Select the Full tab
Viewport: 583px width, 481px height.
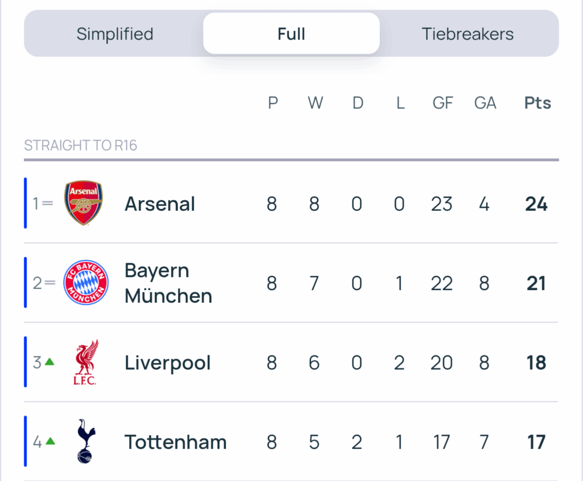(291, 34)
